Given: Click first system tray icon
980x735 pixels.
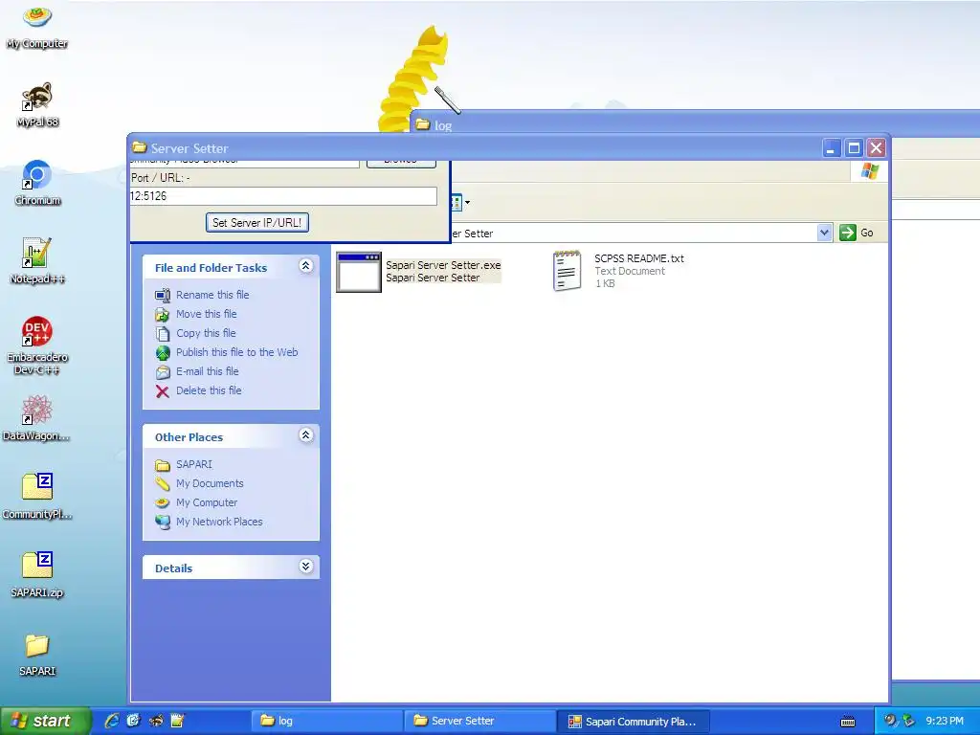Looking at the screenshot, I should click(x=890, y=721).
